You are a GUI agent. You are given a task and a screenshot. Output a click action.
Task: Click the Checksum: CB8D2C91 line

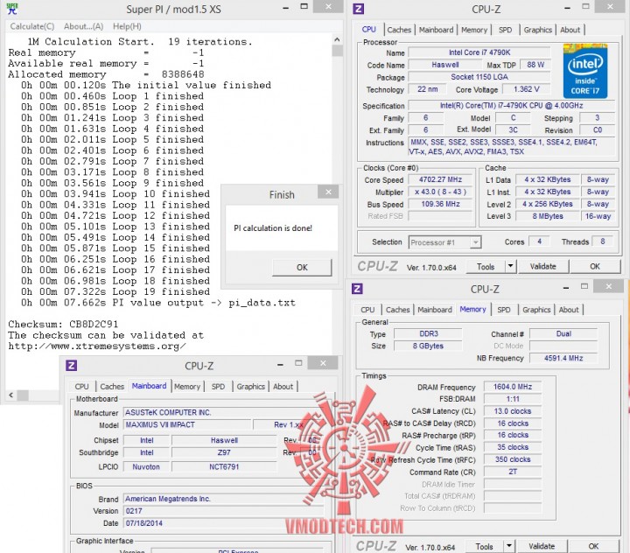[64, 325]
